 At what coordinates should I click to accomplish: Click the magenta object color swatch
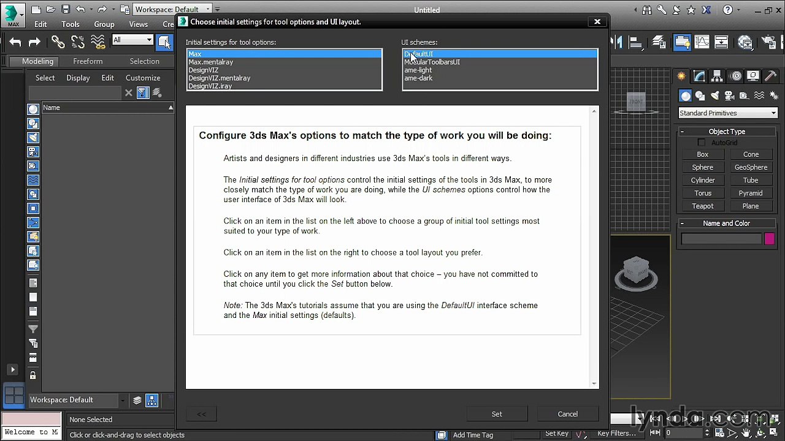(x=770, y=239)
